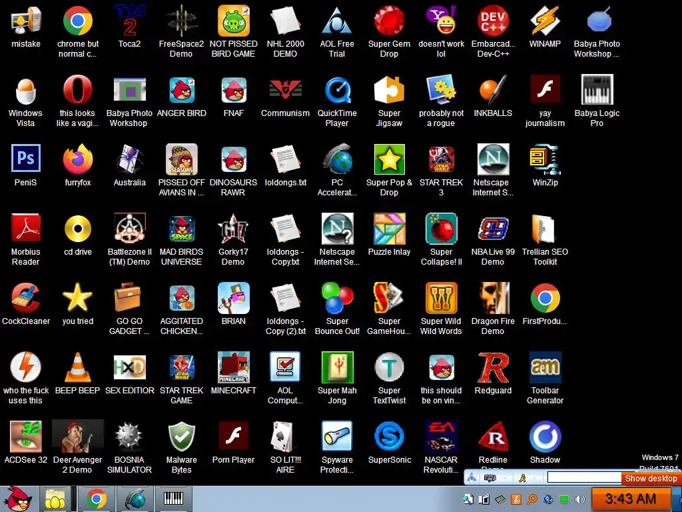Launch the Deer Avenger 2 Demo shortcut

pyautogui.click(x=78, y=436)
